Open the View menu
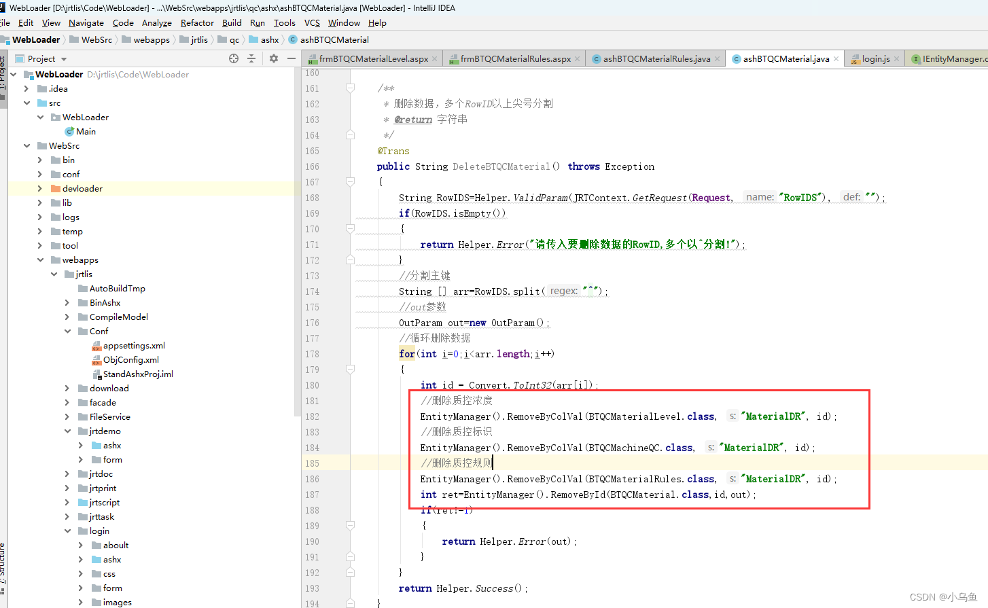The height and width of the screenshot is (608, 988). (51, 22)
